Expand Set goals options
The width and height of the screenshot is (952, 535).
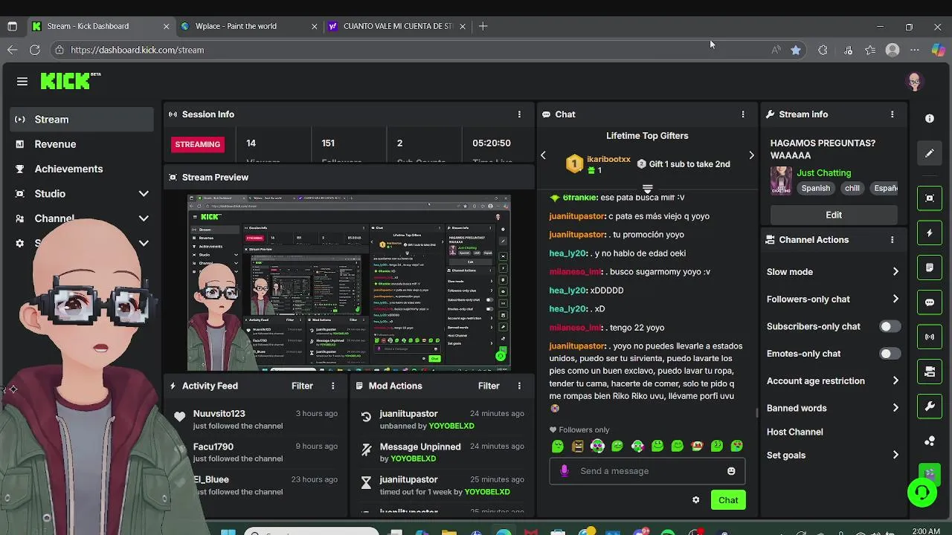(895, 455)
